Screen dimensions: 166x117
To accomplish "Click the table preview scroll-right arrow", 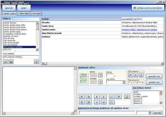I will point(162,63).
